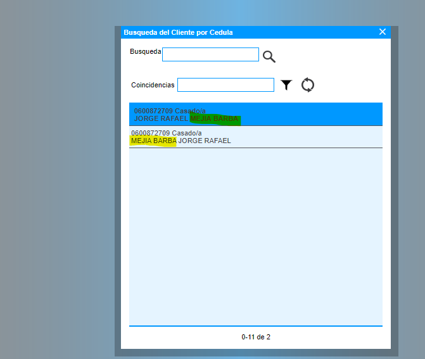Click the yellow highlighted MEJIA BARBA text

(153, 141)
